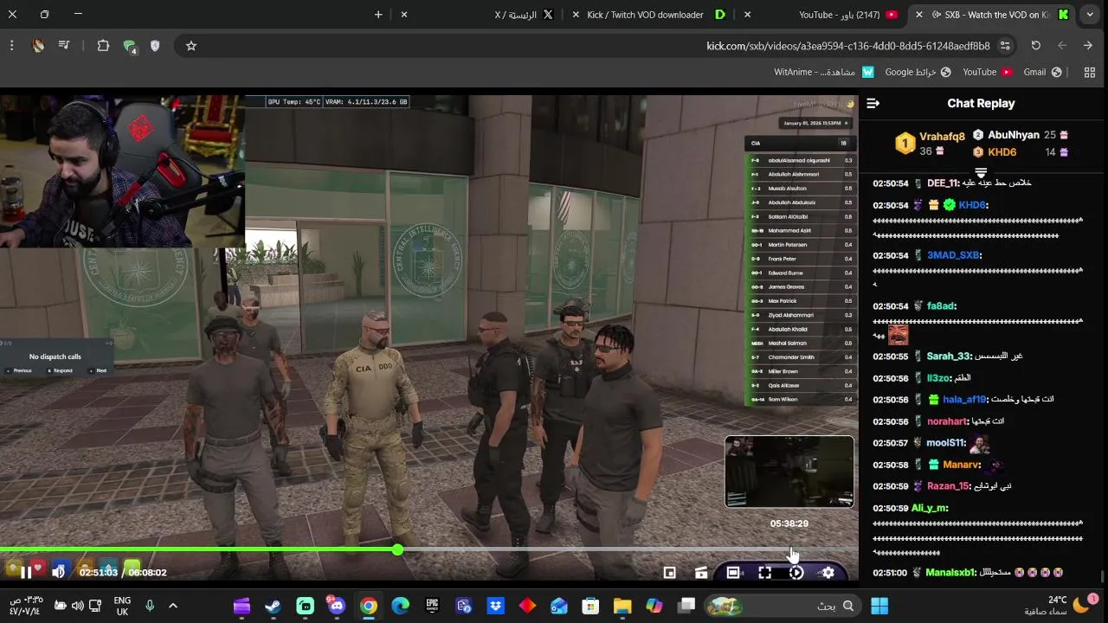Go back in browser history

pos(1088,46)
